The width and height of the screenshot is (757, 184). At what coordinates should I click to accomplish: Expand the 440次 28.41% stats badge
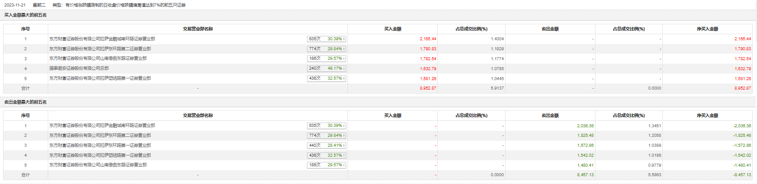327,145
